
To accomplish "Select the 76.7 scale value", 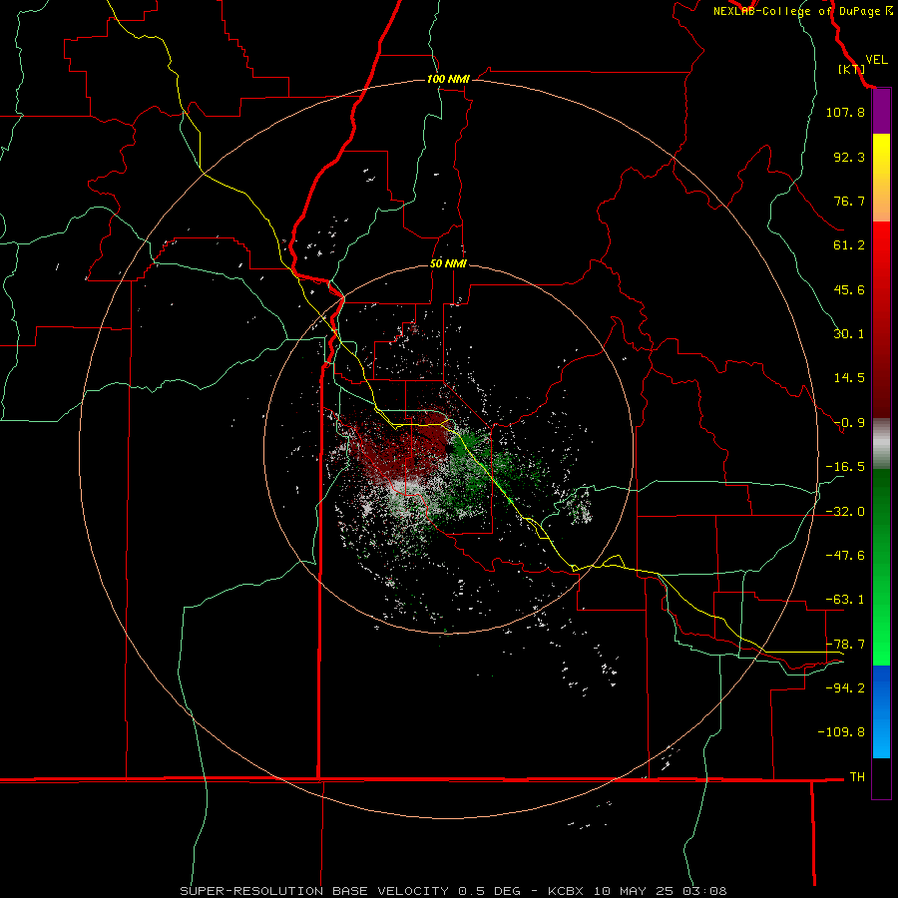I will click(x=849, y=201).
